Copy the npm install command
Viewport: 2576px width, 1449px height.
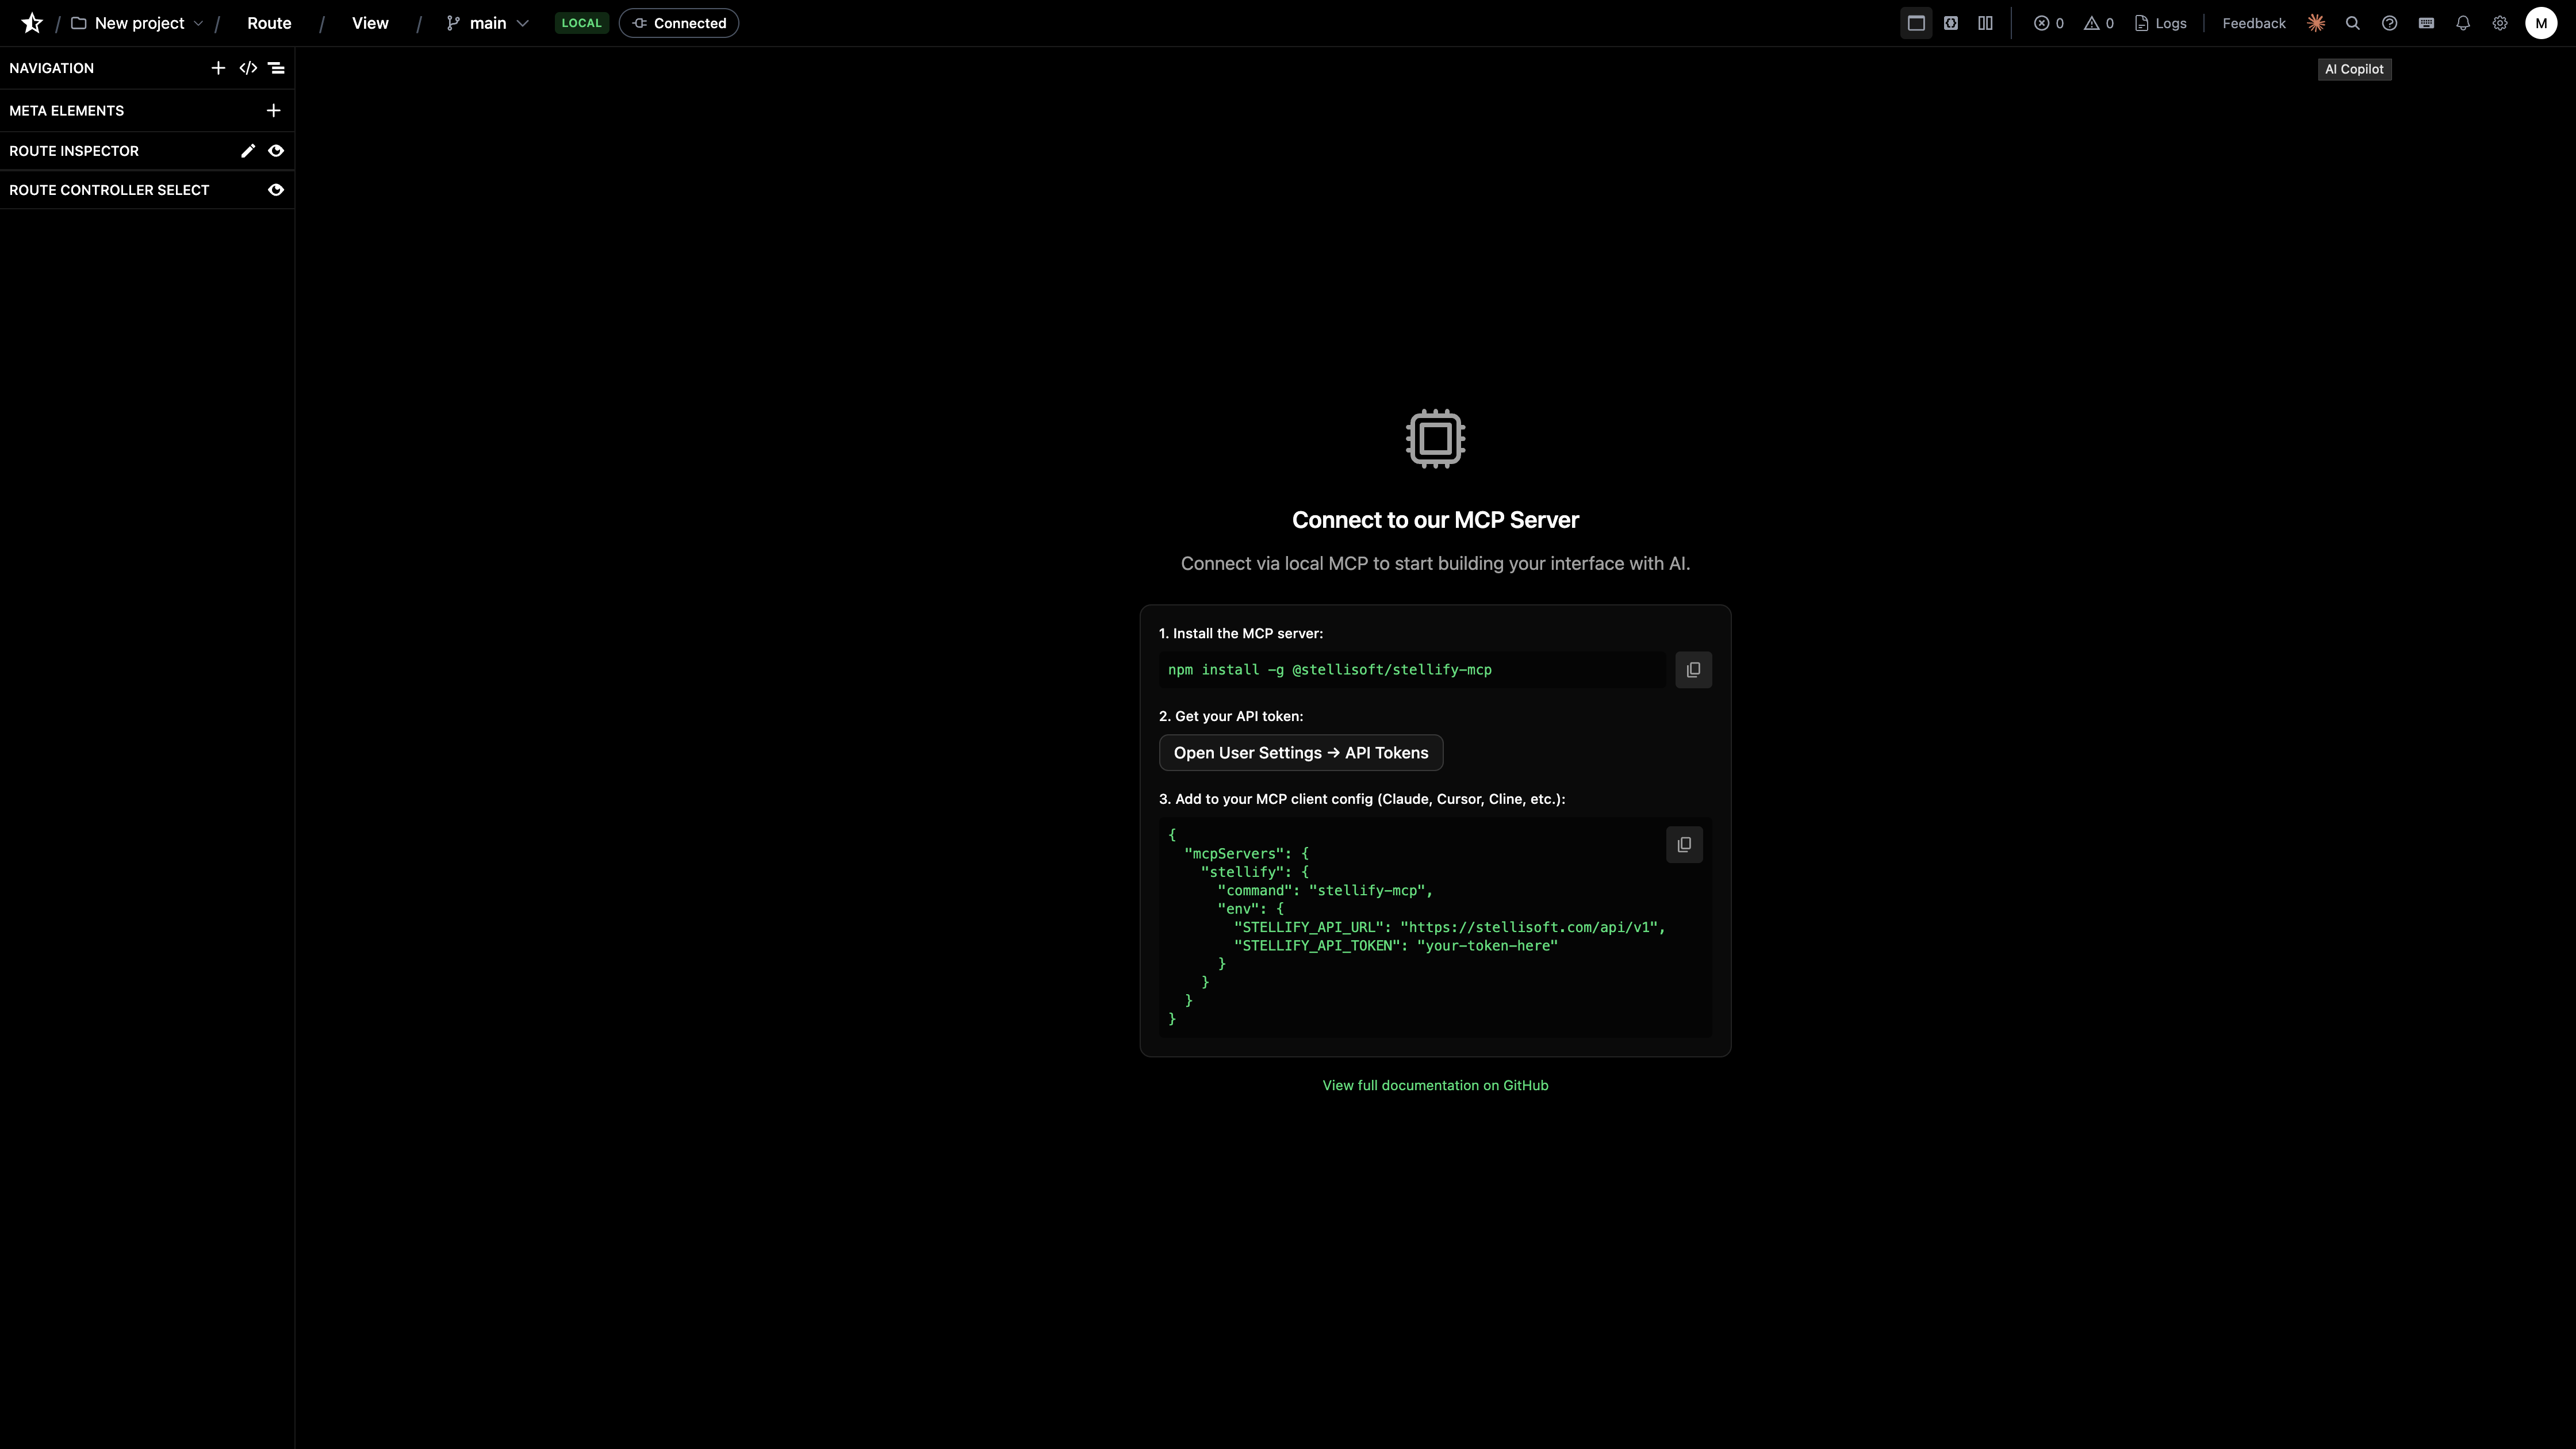(1693, 669)
